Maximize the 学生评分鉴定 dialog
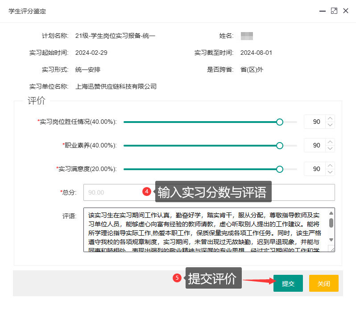Viewport: 356px width, 310px height. (x=334, y=11)
